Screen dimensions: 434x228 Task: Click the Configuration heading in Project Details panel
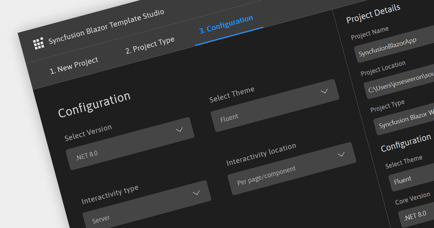point(406,143)
